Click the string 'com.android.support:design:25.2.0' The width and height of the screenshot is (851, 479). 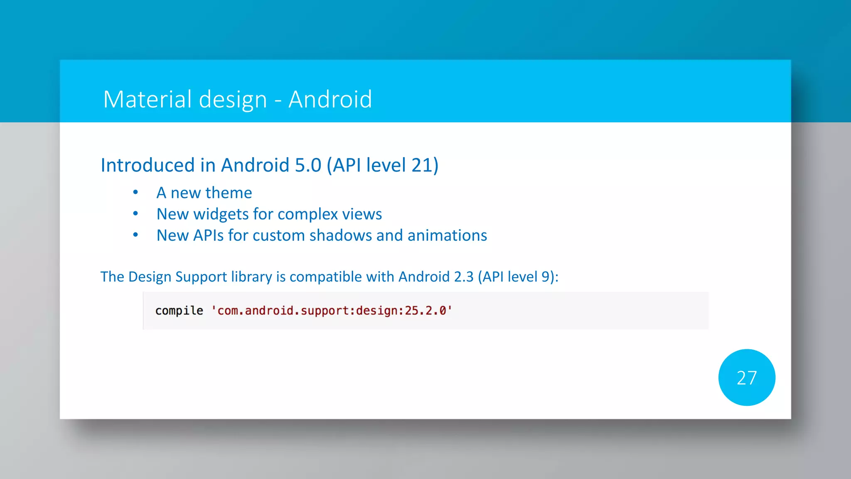[332, 311]
